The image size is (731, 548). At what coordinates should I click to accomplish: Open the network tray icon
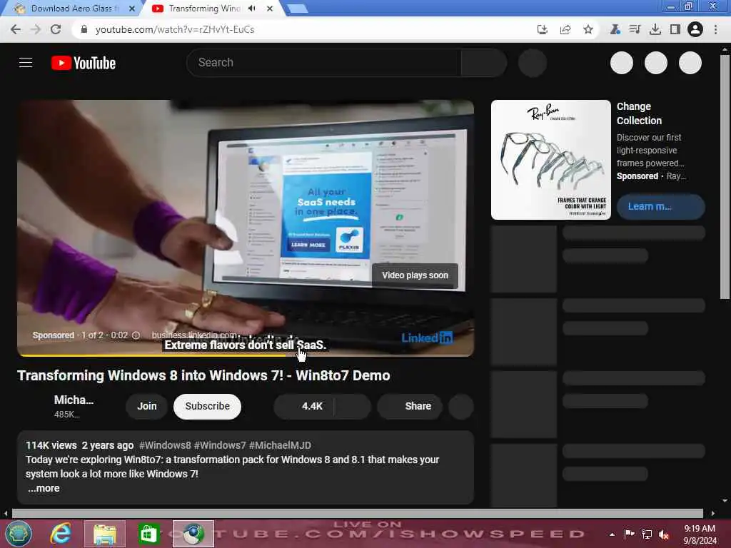[647, 534]
